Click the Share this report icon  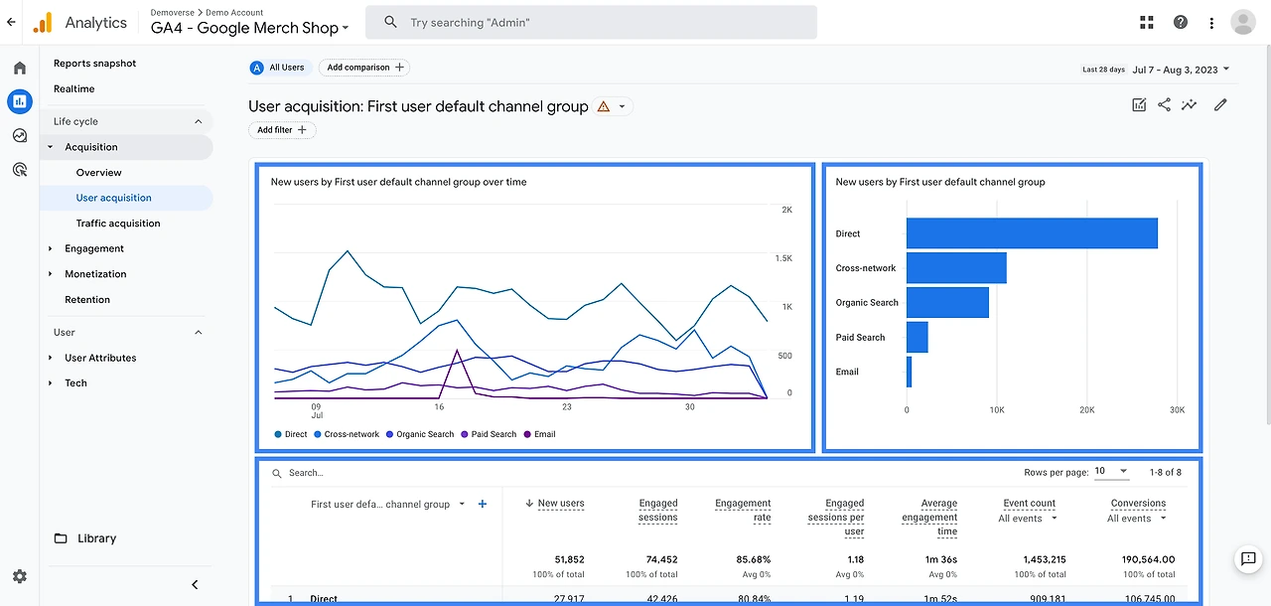pyautogui.click(x=1164, y=105)
